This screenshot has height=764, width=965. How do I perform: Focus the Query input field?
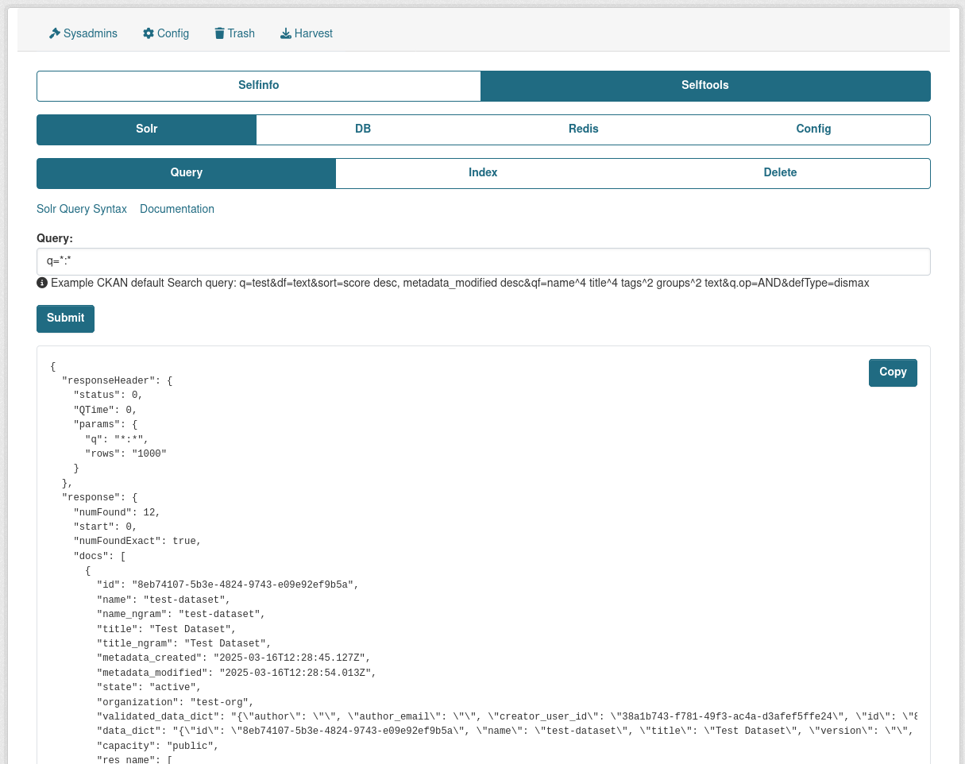(x=484, y=261)
